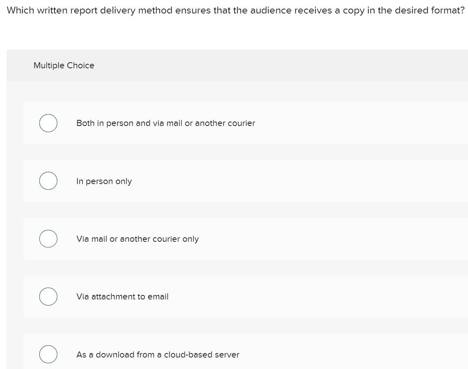Select the radio button for 'Both in person and via mail or another courier'
This screenshot has height=369, width=468.
[48, 123]
